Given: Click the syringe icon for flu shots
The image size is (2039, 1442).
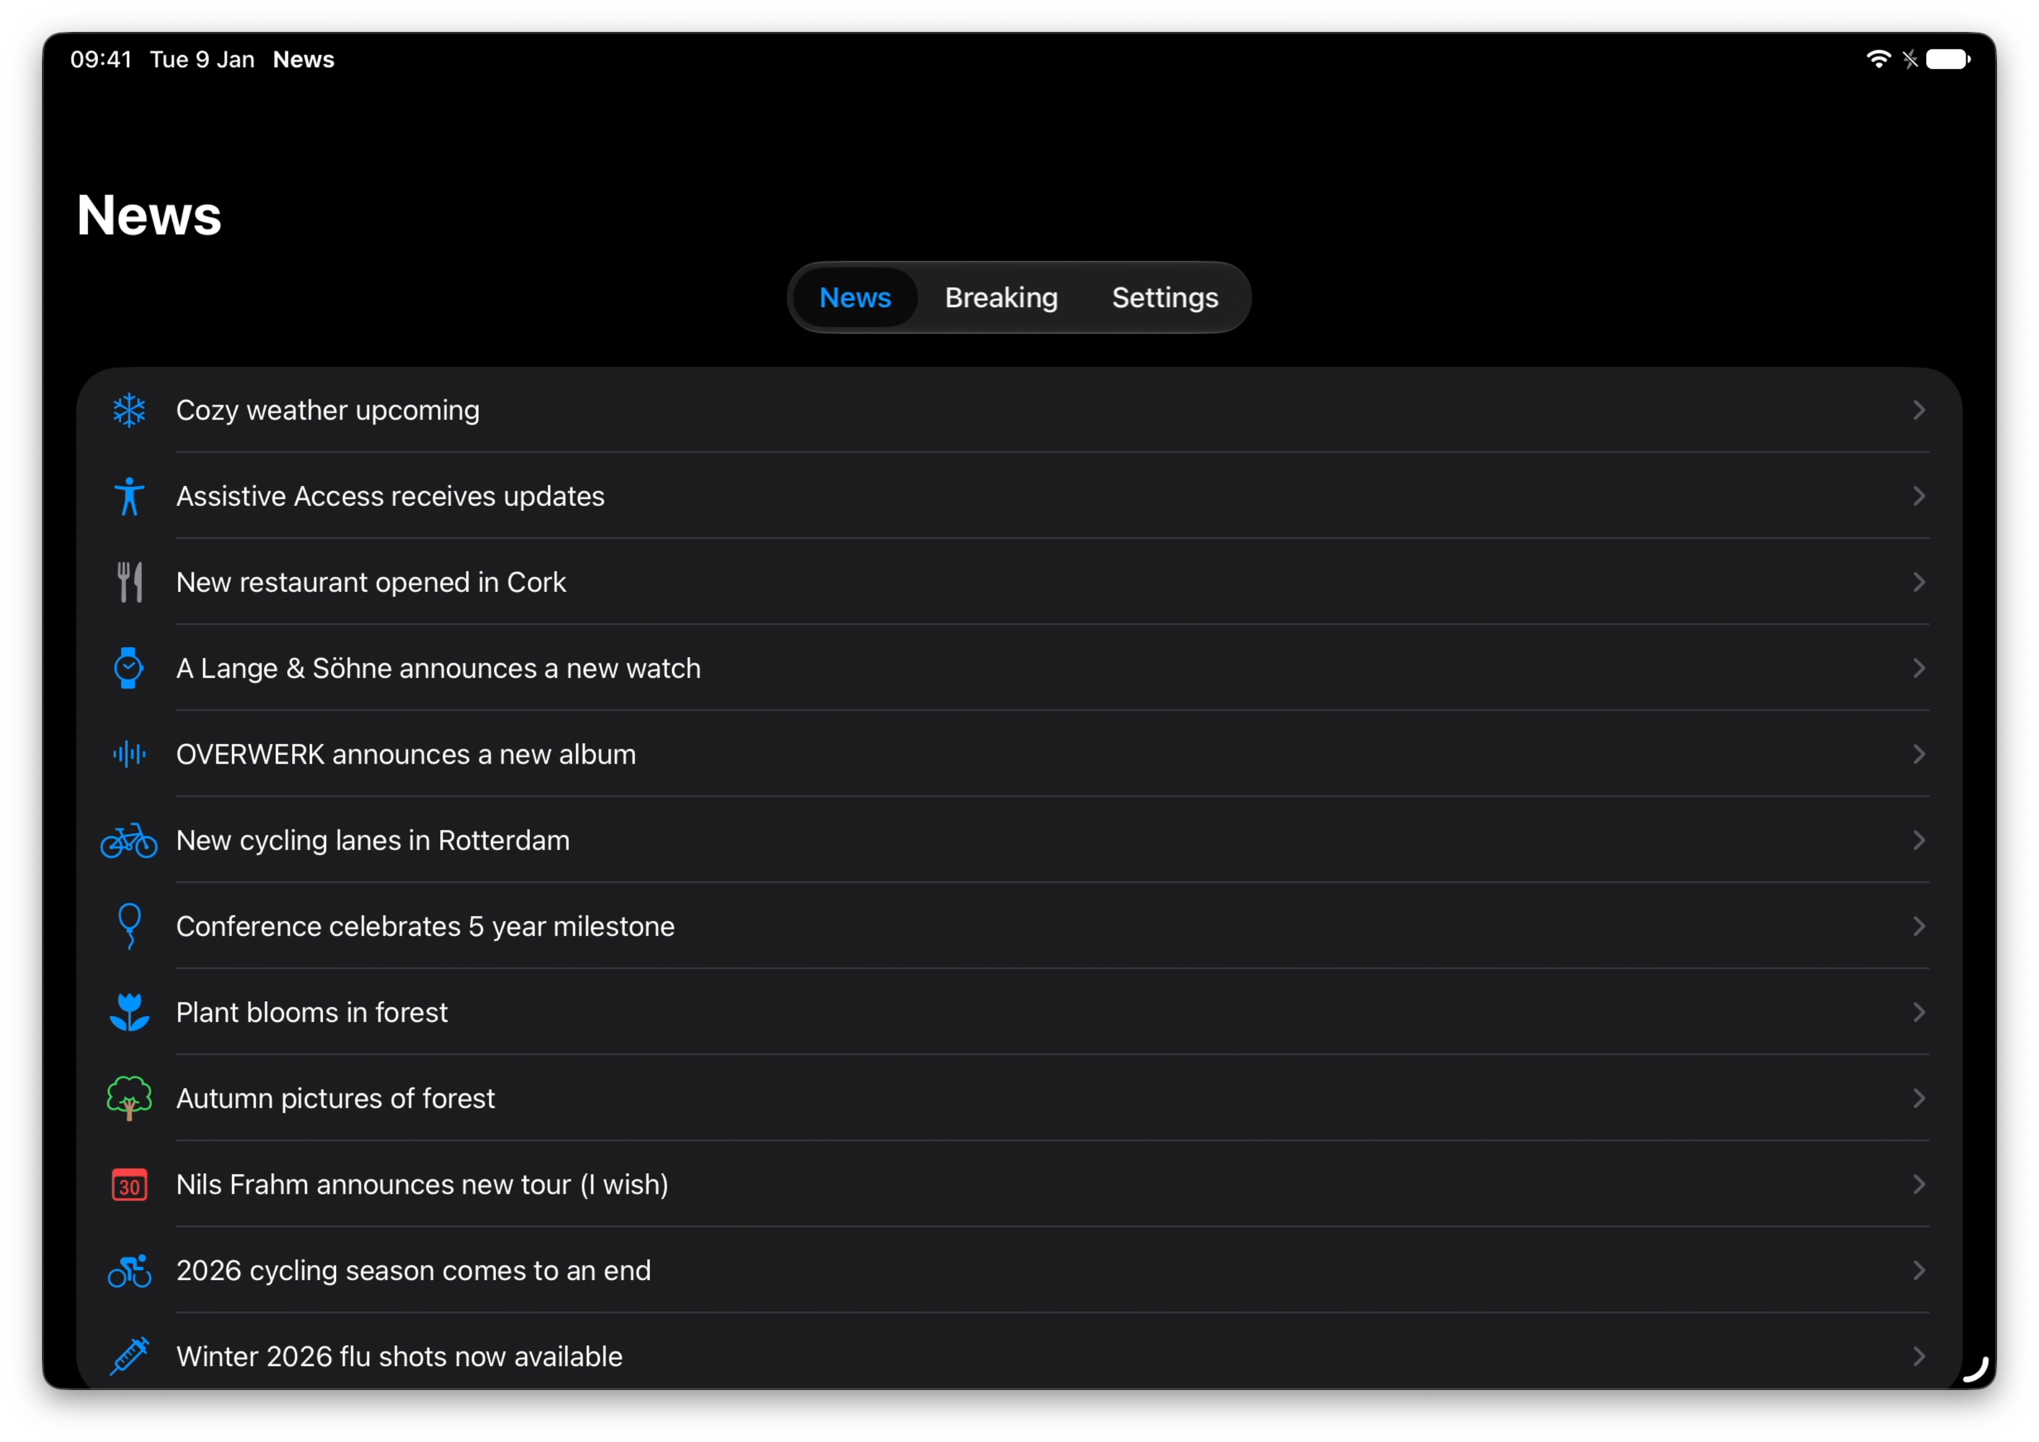Looking at the screenshot, I should [x=130, y=1356].
